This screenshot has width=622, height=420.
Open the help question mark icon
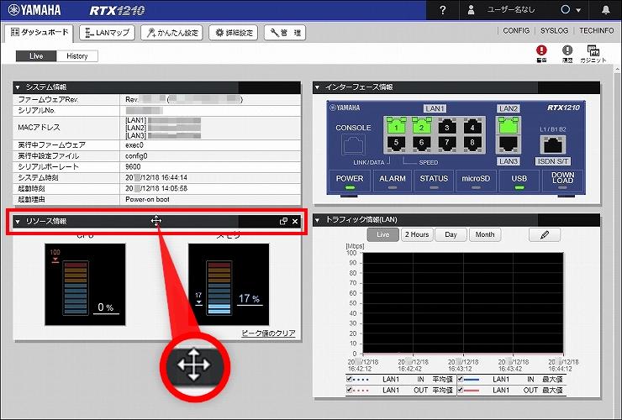[443, 10]
